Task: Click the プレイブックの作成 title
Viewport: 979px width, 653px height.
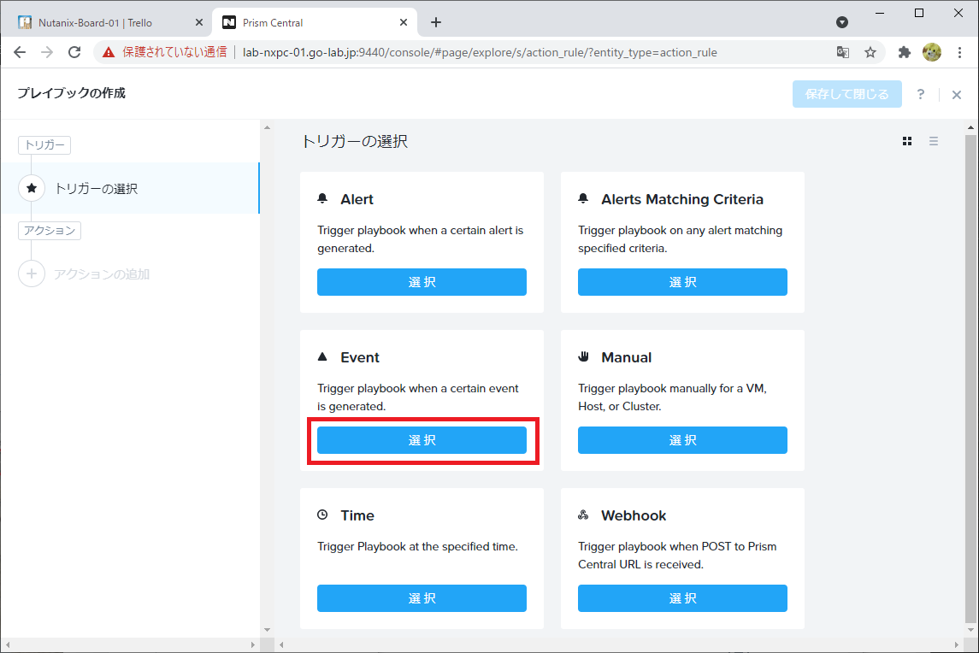Action: coord(71,93)
